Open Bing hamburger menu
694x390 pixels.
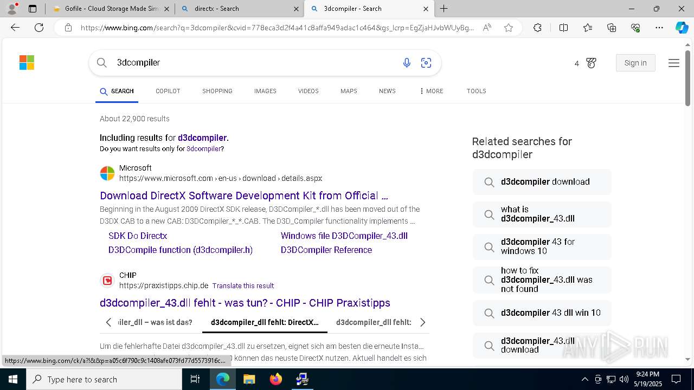point(674,63)
